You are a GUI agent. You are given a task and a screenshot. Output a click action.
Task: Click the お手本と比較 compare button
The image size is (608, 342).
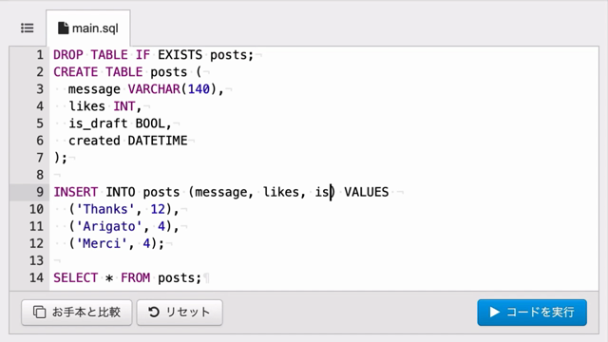coord(77,313)
